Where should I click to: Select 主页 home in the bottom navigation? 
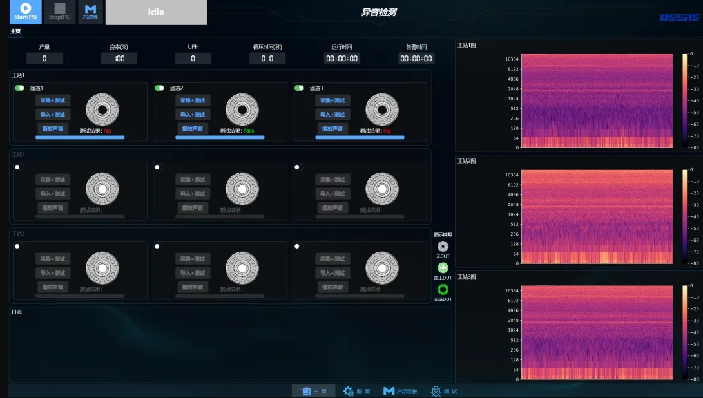click(314, 391)
